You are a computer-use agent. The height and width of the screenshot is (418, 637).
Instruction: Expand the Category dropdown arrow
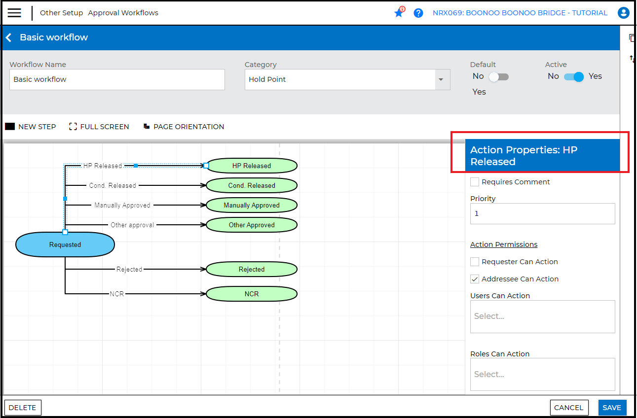point(441,79)
